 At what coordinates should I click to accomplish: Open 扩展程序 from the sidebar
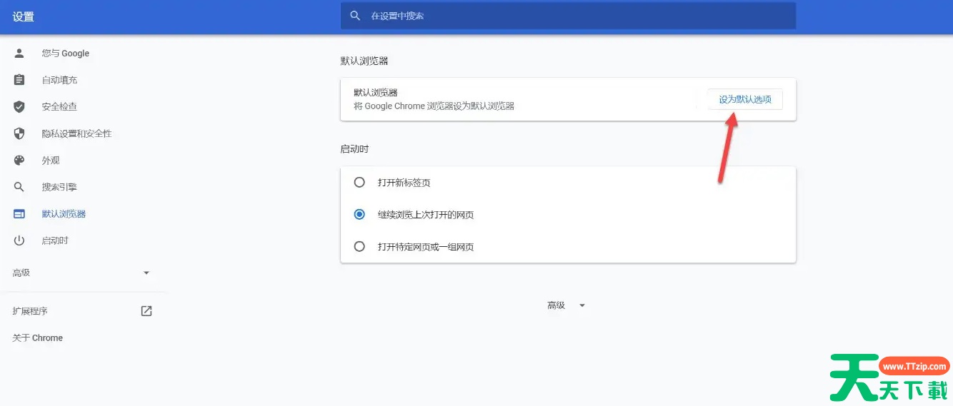click(31, 311)
